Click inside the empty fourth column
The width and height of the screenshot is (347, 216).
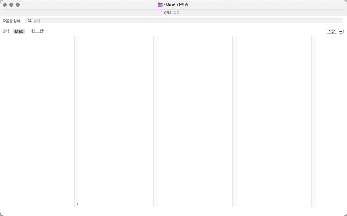(274, 121)
